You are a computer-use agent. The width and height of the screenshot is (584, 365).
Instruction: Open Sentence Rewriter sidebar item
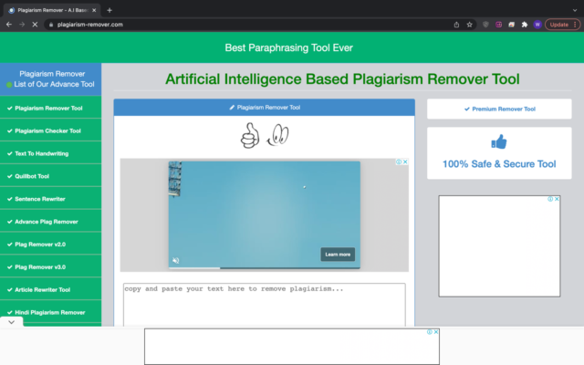[x=51, y=199]
